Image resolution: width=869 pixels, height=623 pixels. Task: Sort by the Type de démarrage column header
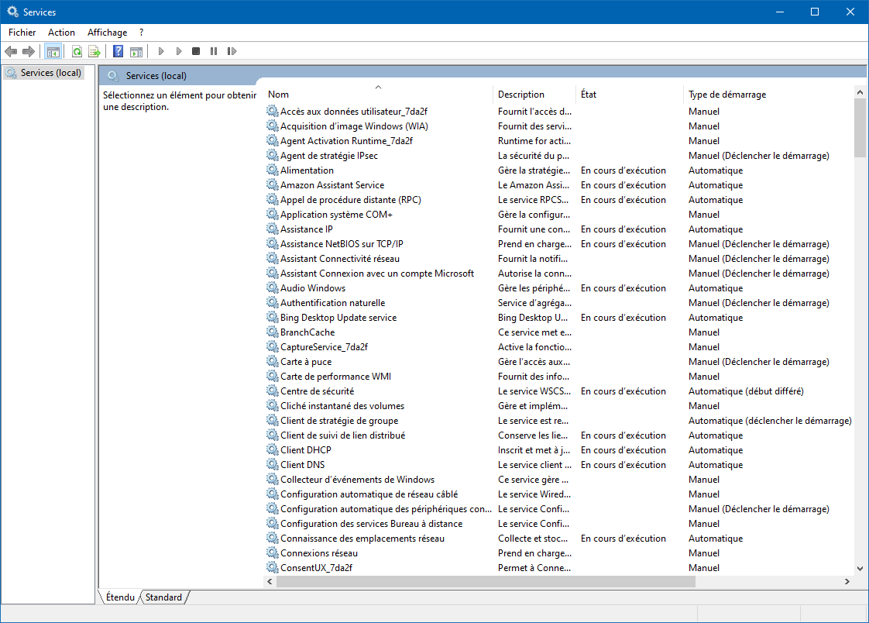tap(768, 95)
